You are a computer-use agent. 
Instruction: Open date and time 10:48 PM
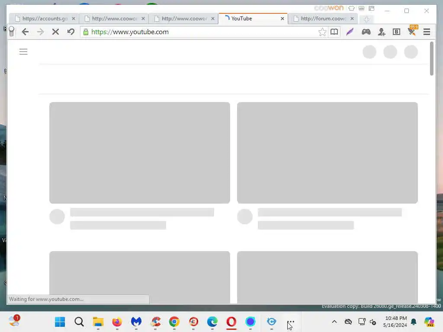tap(395, 322)
